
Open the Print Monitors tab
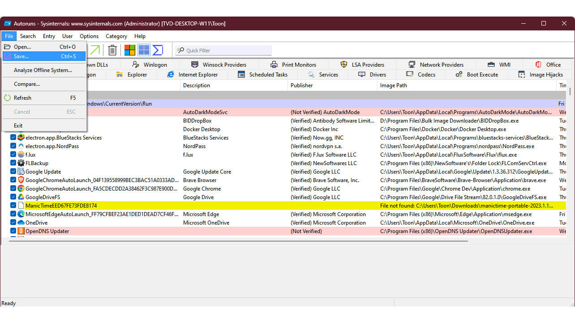[x=293, y=65]
